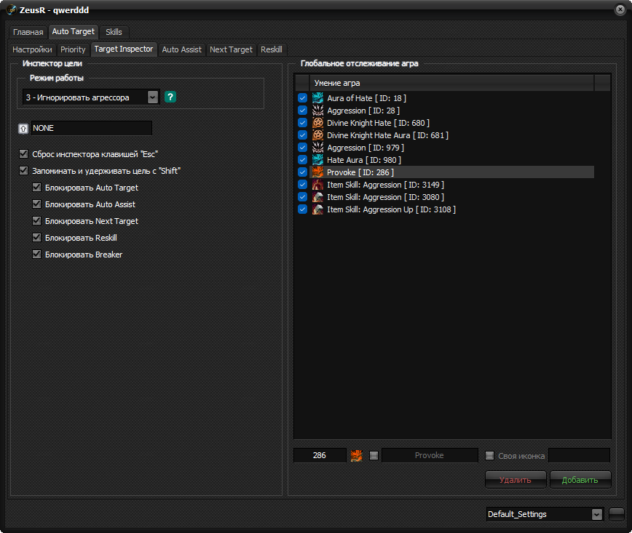
Task: Click the Provoke preview icon next to 286
Action: tap(356, 455)
